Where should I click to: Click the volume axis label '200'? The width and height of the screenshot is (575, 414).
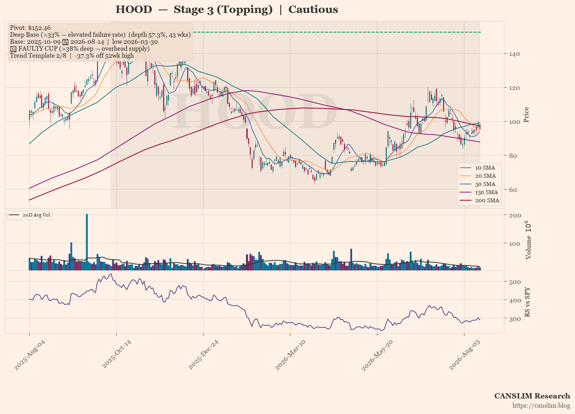515,215
